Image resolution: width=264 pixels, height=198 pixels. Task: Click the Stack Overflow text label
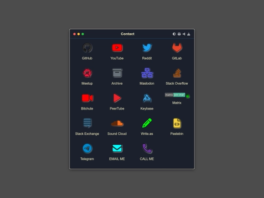(x=177, y=83)
